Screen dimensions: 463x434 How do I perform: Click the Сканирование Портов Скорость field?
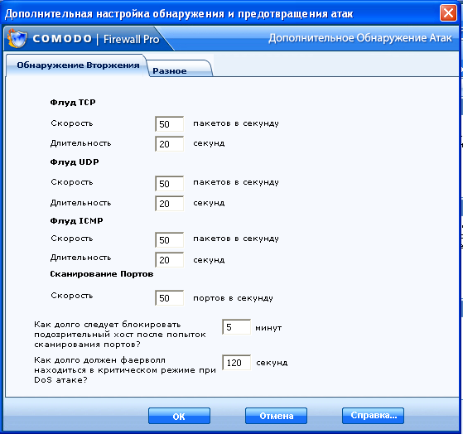pos(169,298)
